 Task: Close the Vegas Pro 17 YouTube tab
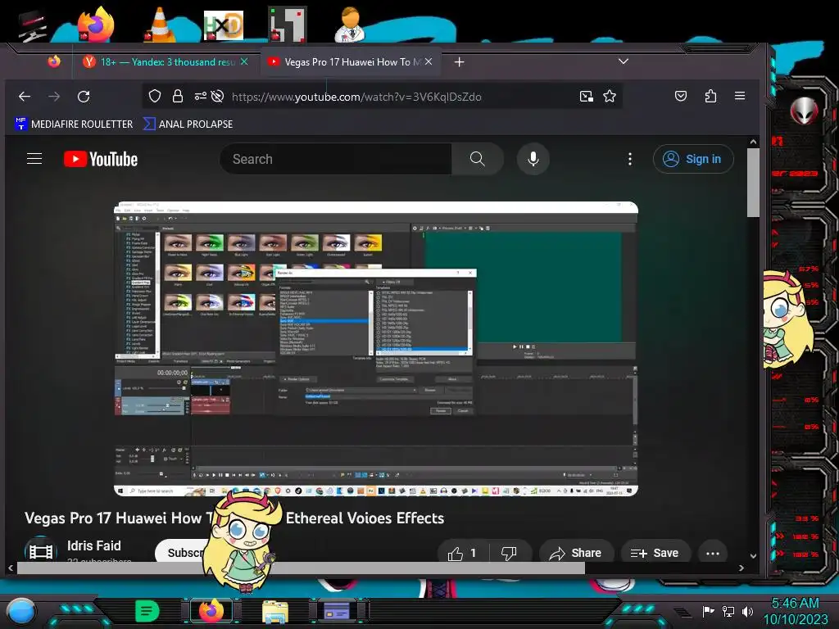pos(429,61)
